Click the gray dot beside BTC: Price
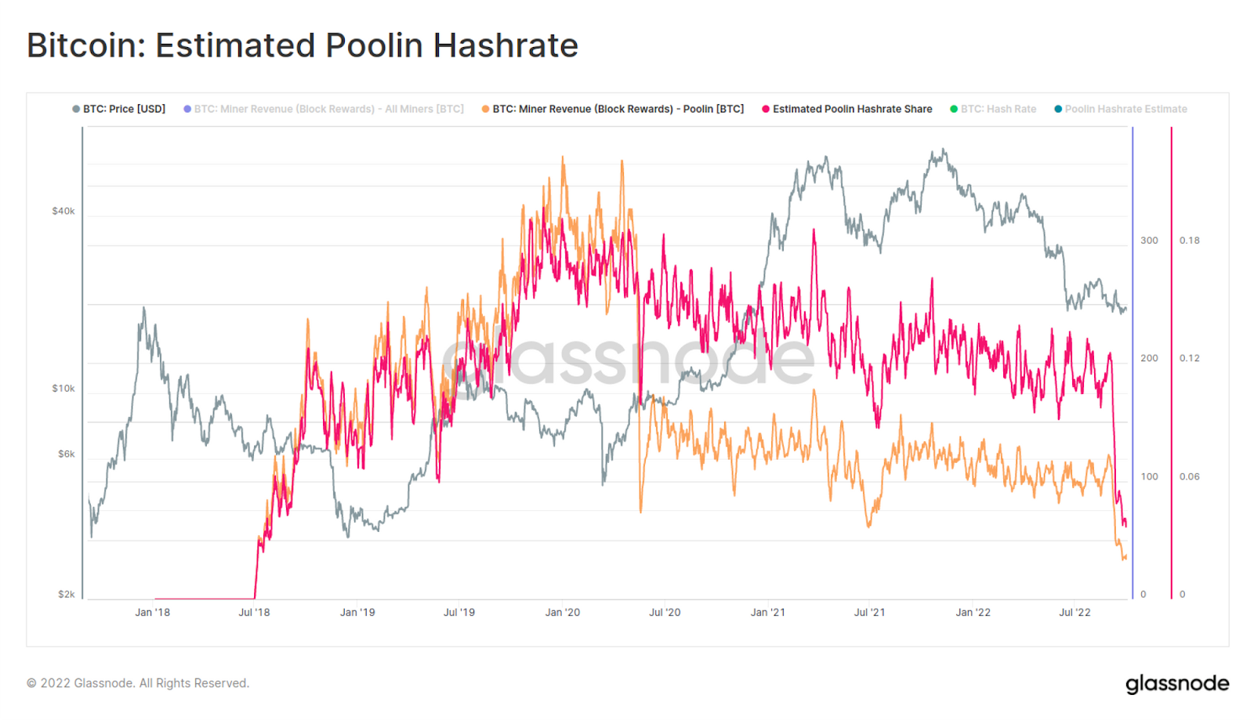Viewport: 1254px width, 720px height. (x=76, y=109)
